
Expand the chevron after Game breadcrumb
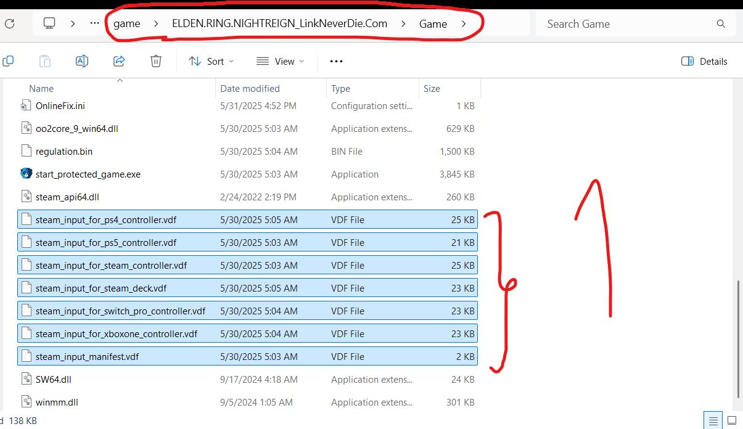463,24
